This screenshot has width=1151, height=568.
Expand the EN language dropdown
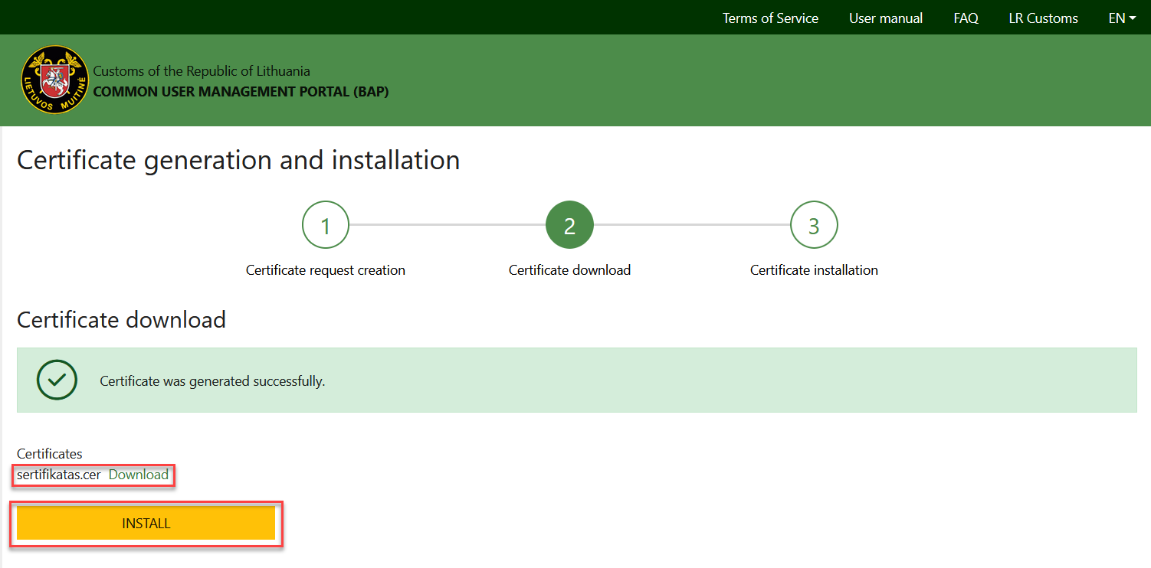[x=1122, y=18]
